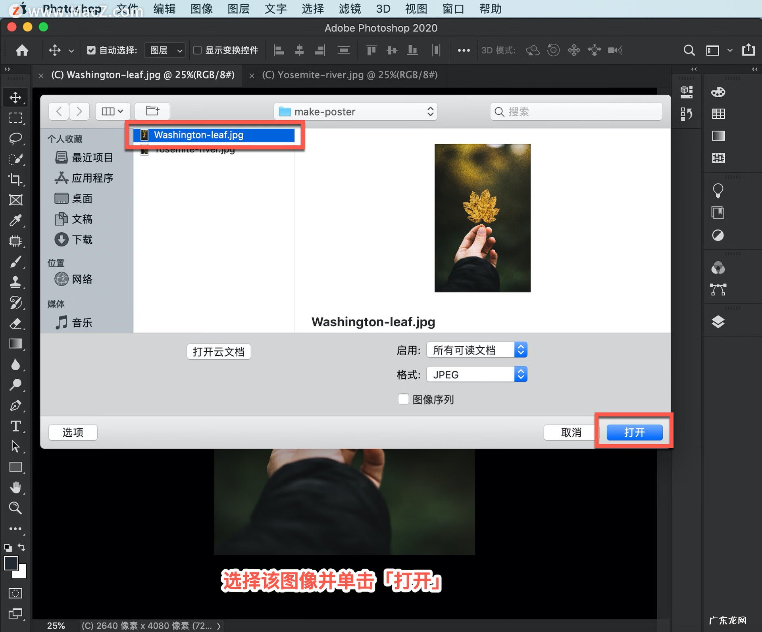Open the 滤镜 menu
Image resolution: width=762 pixels, height=632 pixels.
pos(350,9)
